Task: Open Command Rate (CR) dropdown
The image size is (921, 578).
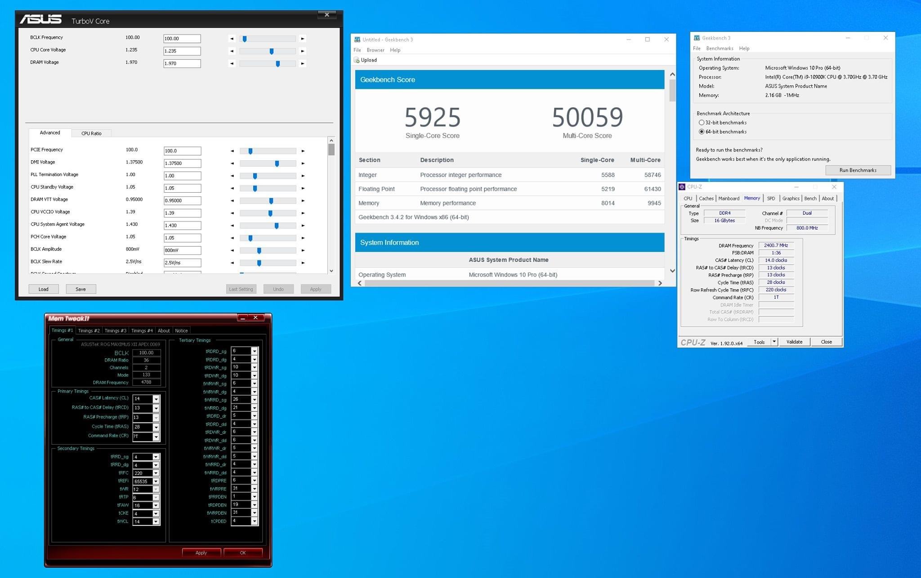Action: point(156,437)
